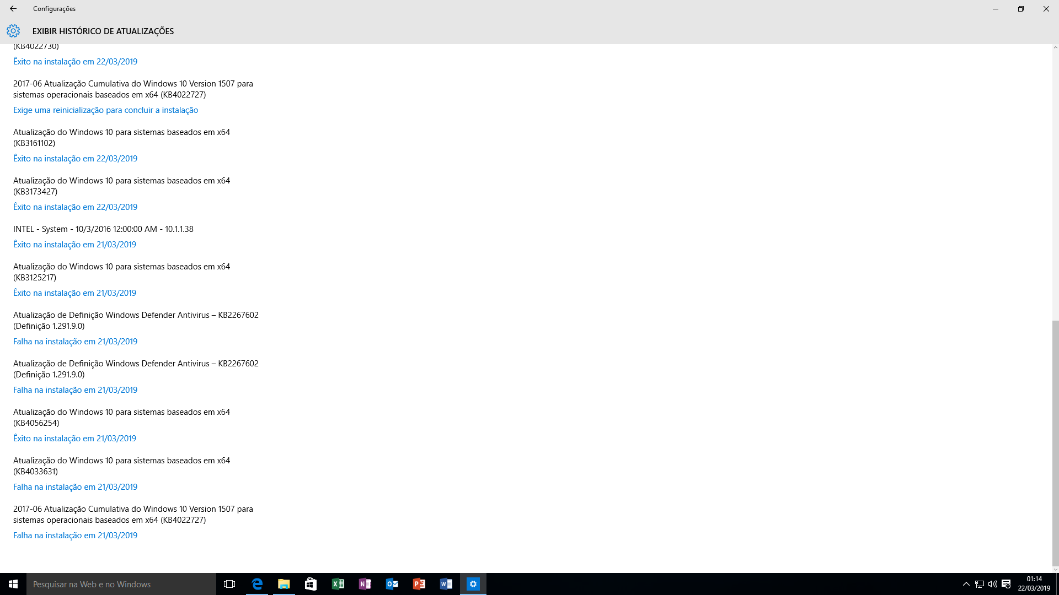Screen dimensions: 1059x595
Task: Open Action Center notifications icon
Action: (1006, 584)
